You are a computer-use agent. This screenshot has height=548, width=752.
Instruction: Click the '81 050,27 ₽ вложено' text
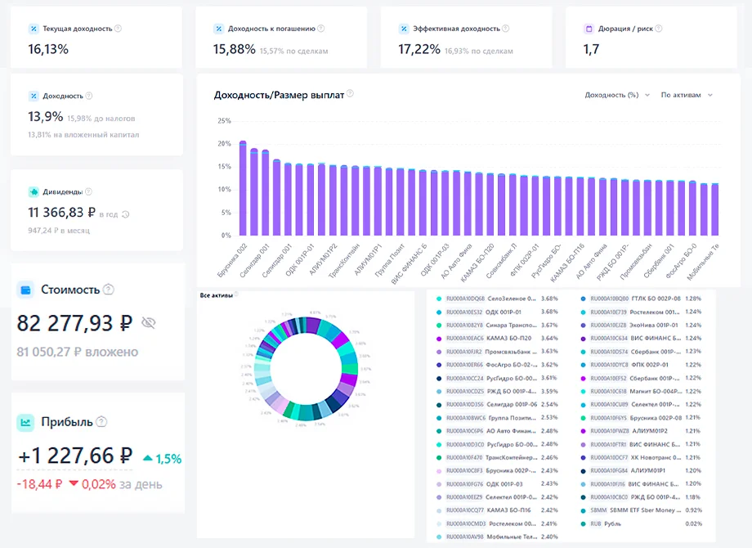coord(77,352)
